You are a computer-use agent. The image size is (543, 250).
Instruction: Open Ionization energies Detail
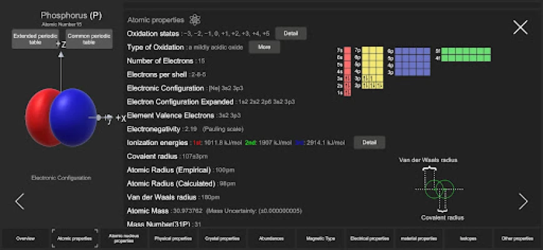point(369,142)
